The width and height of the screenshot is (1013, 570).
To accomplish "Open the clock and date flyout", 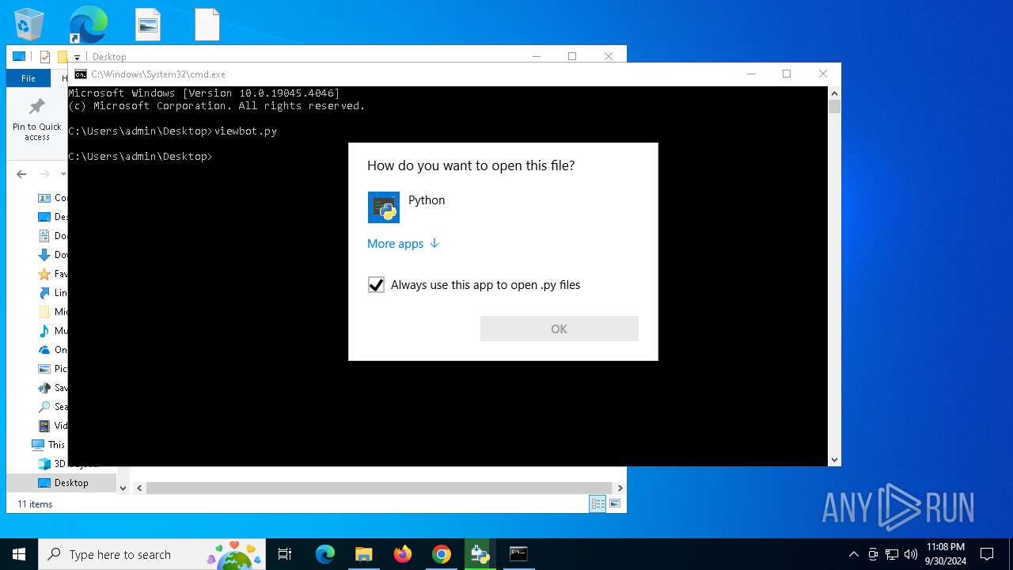I will click(946, 554).
